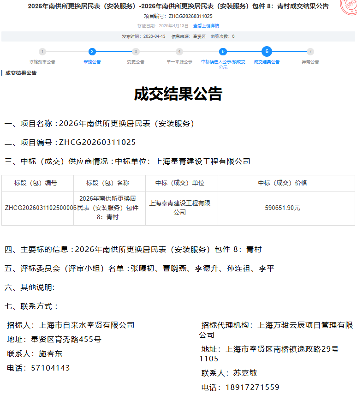The image size is (357, 395).
Task: Click step 2 circle for 采购公告
Action: (x=92, y=52)
